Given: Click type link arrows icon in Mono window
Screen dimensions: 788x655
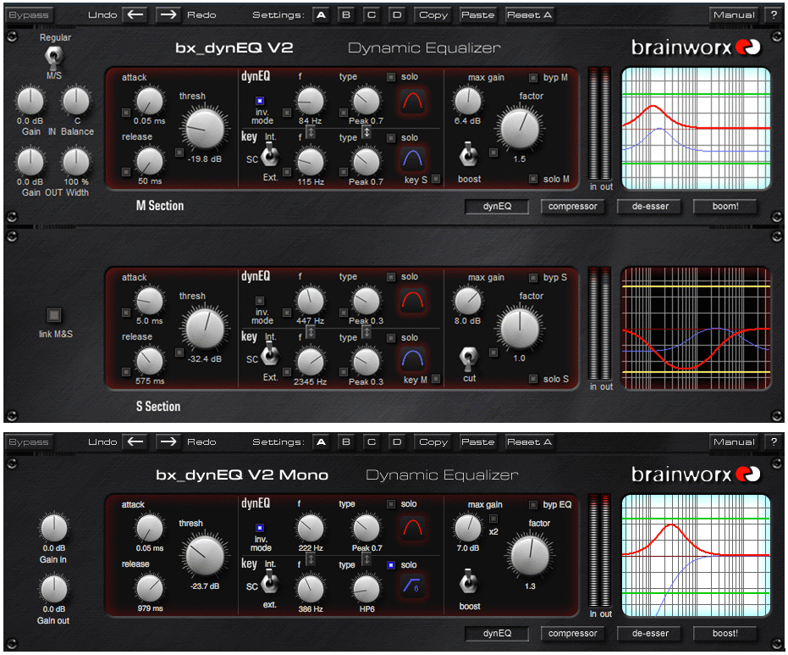Looking at the screenshot, I should [366, 559].
